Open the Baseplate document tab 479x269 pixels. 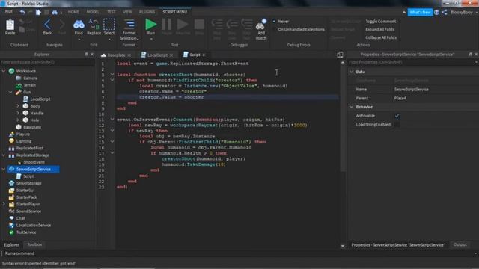tap(116, 55)
